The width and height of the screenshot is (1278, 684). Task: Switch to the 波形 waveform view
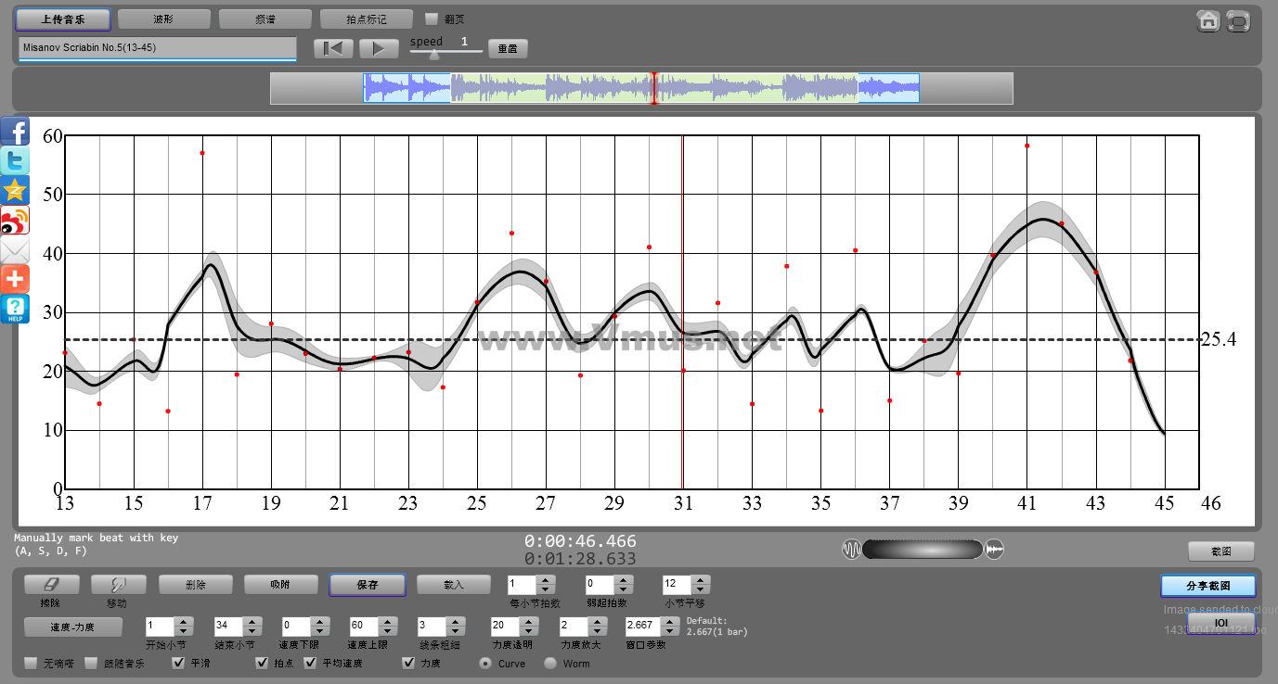[163, 19]
